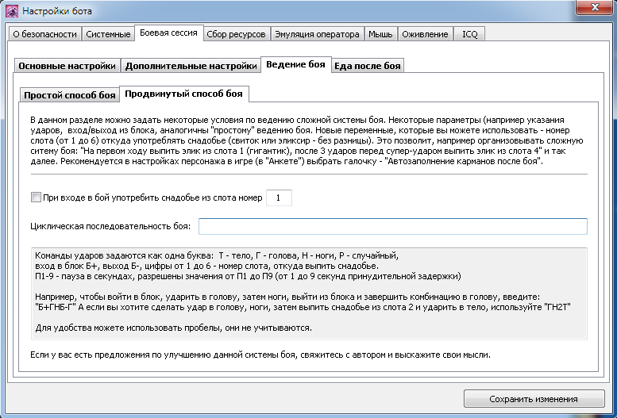Click the slot number field showing 1
Viewport: 617px width, 418px height.
(279, 197)
